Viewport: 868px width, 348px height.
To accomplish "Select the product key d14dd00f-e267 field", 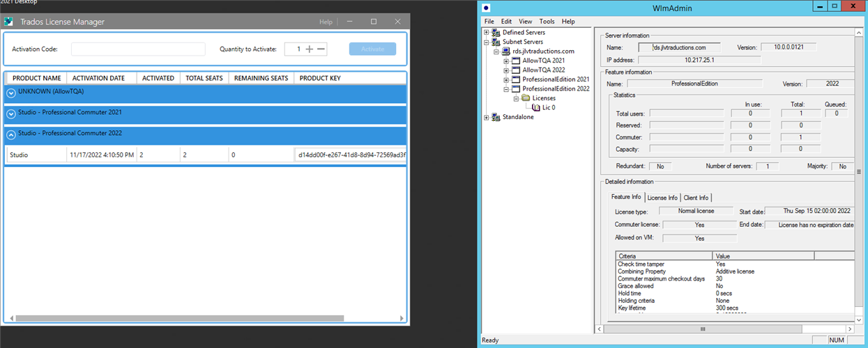I will pyautogui.click(x=351, y=155).
